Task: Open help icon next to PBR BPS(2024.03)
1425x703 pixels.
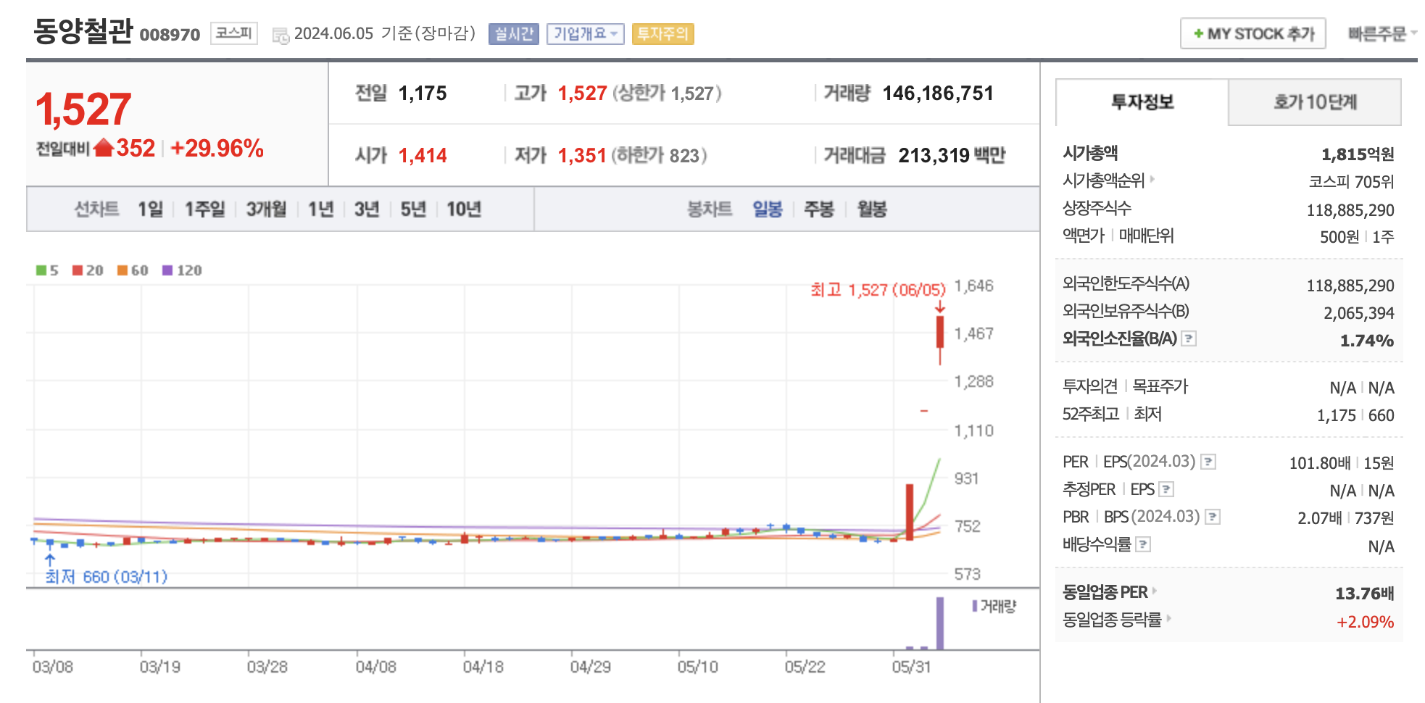Action: (1213, 517)
